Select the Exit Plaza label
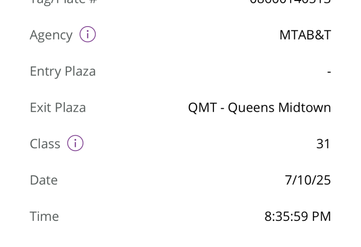 click(58, 108)
